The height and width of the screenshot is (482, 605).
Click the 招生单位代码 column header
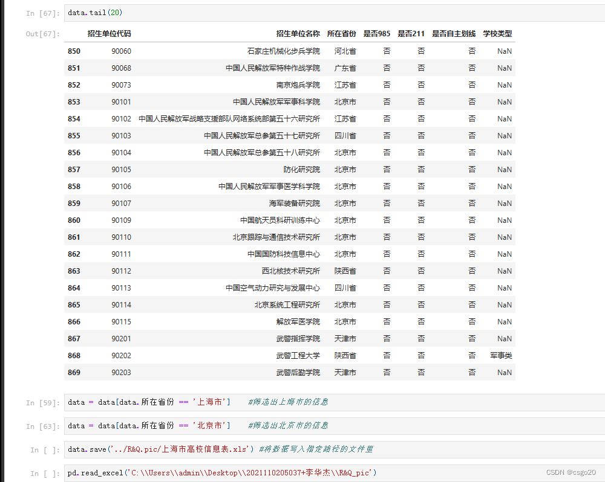point(109,33)
